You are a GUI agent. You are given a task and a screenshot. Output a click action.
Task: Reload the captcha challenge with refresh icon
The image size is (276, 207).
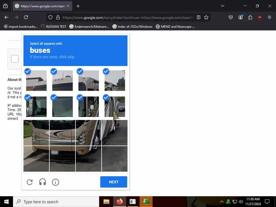[30, 182]
